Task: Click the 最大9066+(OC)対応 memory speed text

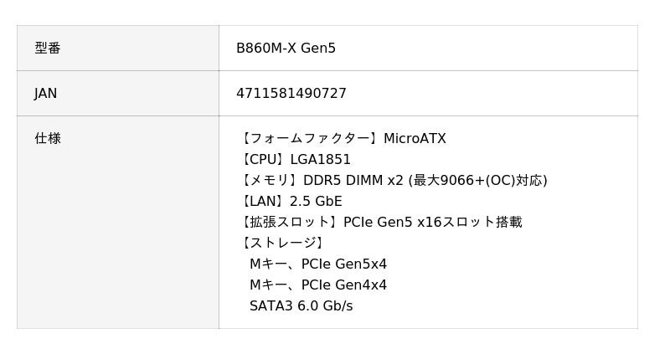Action: 478,181
